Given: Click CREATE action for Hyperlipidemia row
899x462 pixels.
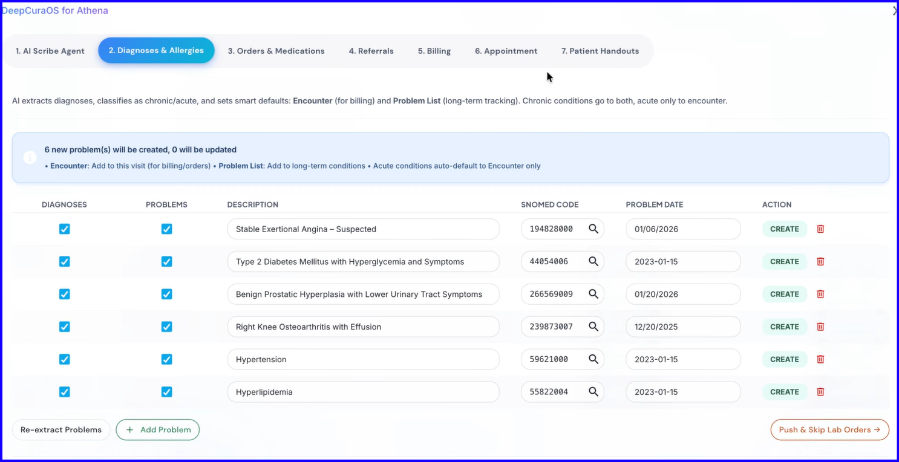Looking at the screenshot, I should click(x=785, y=392).
